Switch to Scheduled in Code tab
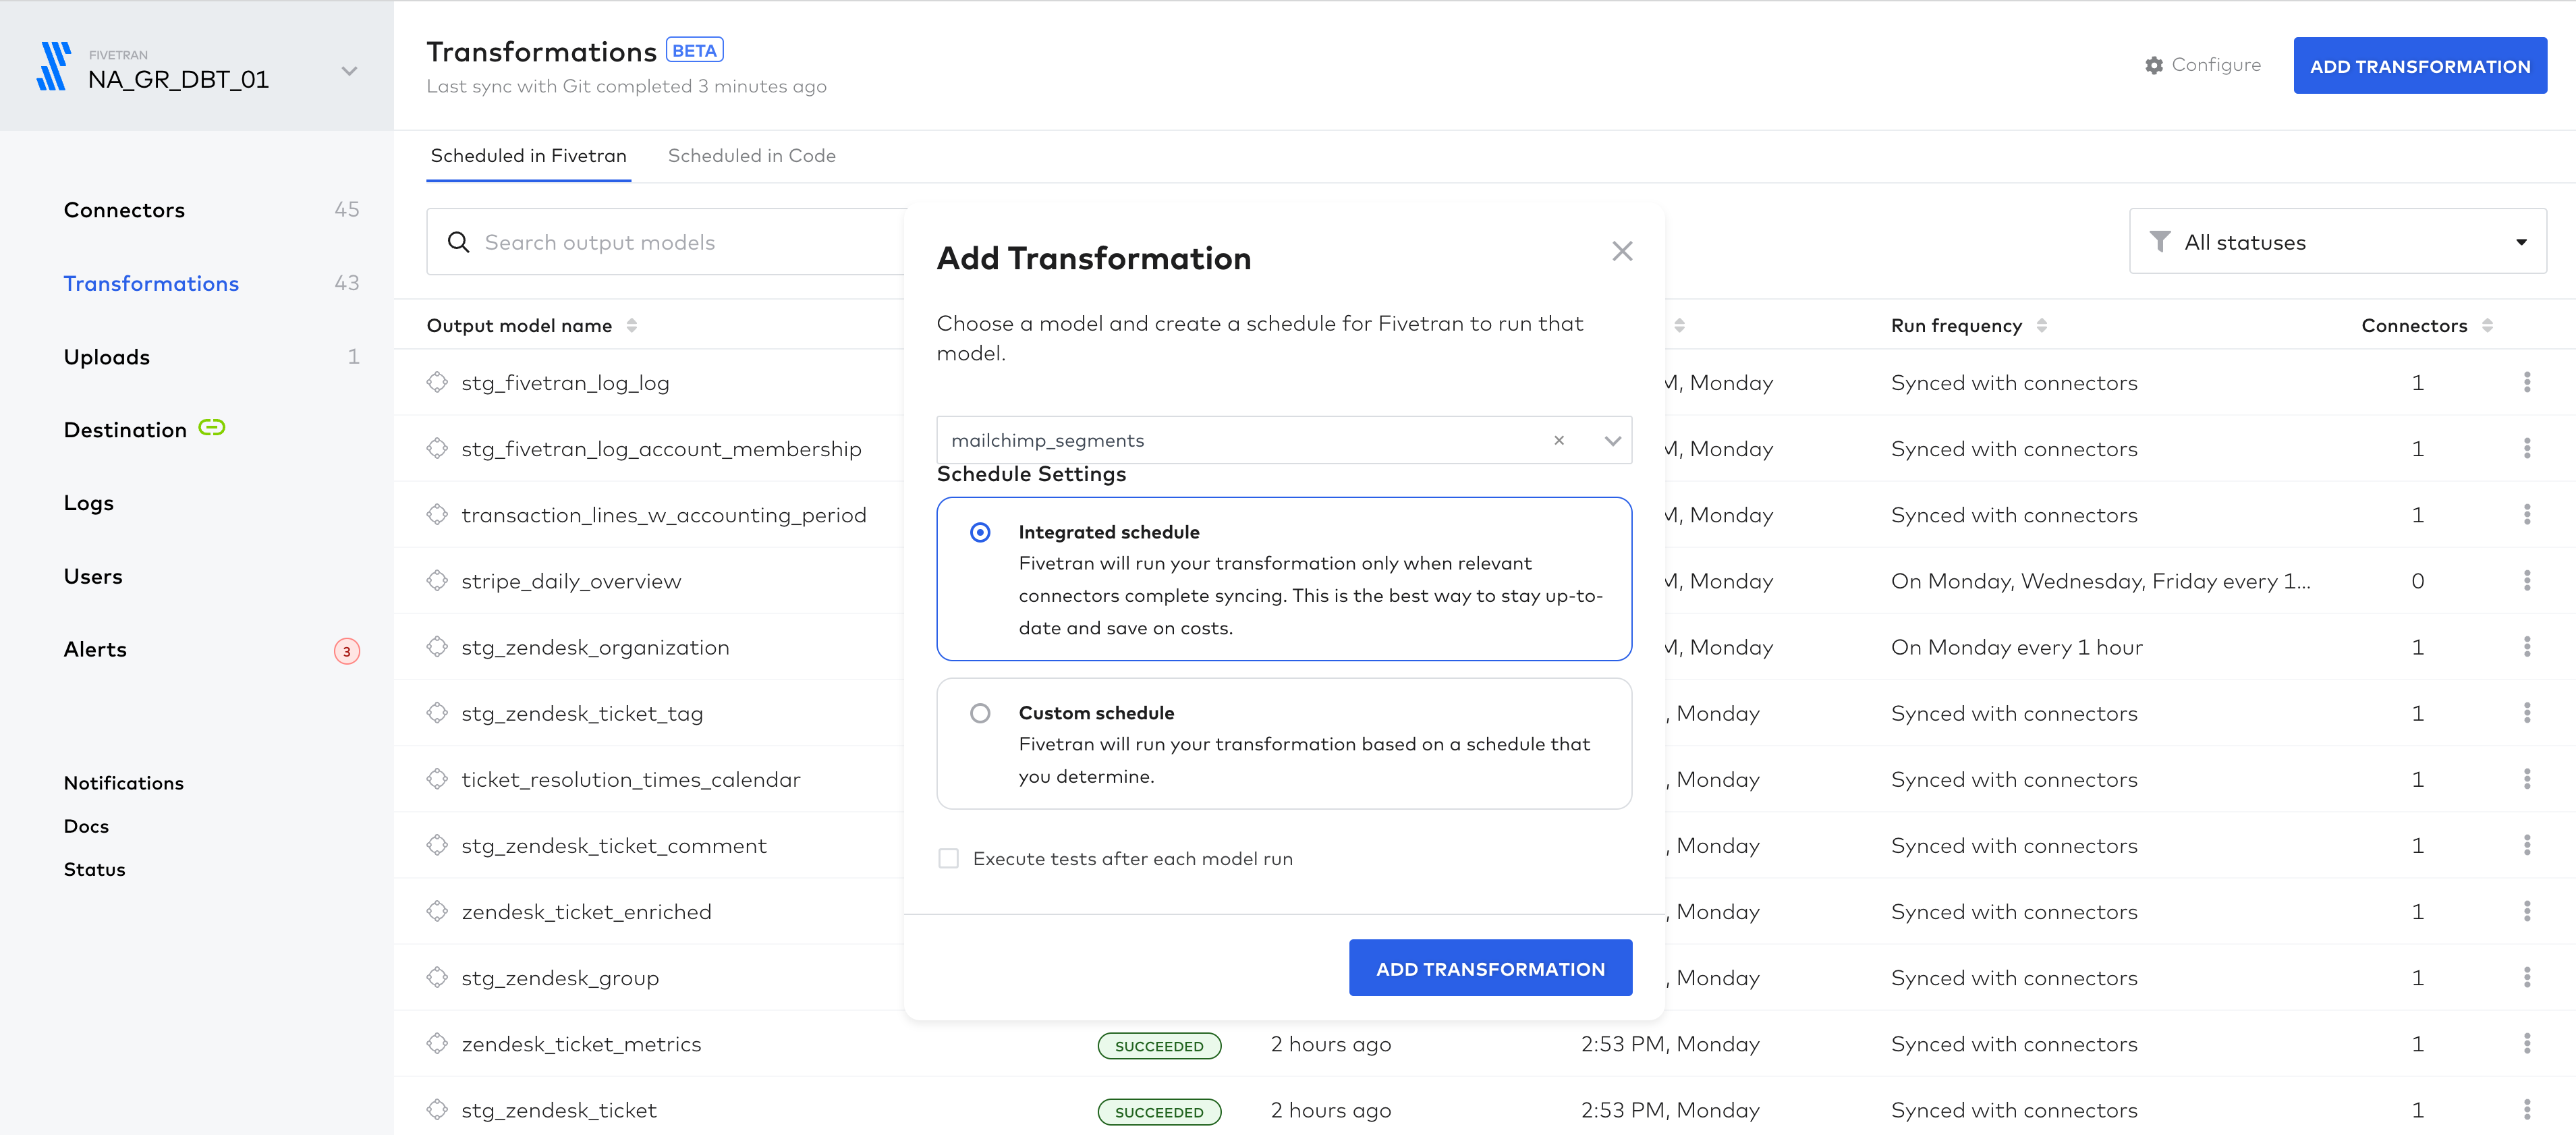The width and height of the screenshot is (2576, 1135). [751, 155]
